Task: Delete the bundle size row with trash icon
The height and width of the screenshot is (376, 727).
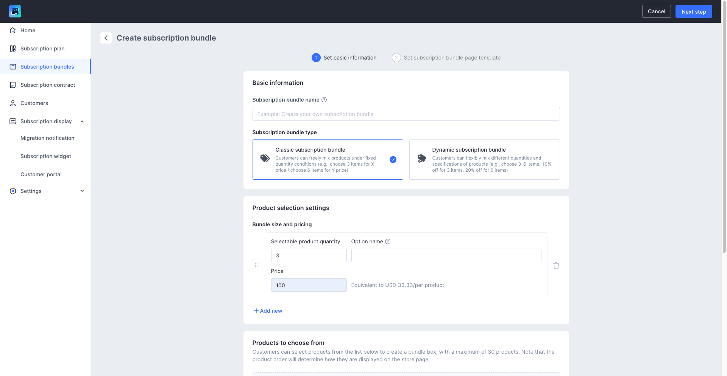Action: click(x=556, y=265)
